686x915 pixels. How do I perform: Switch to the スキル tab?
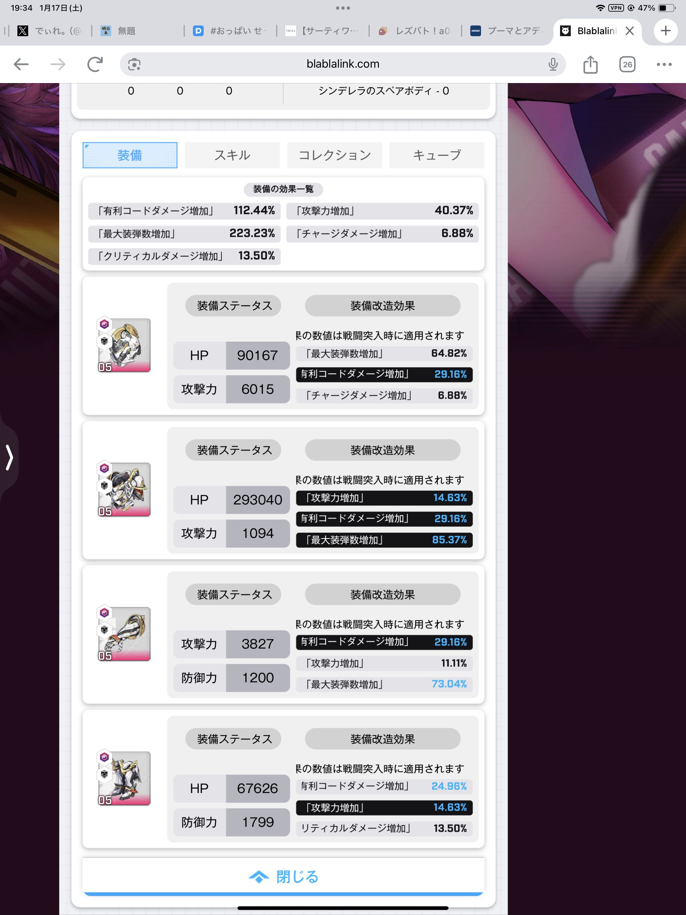(x=232, y=155)
